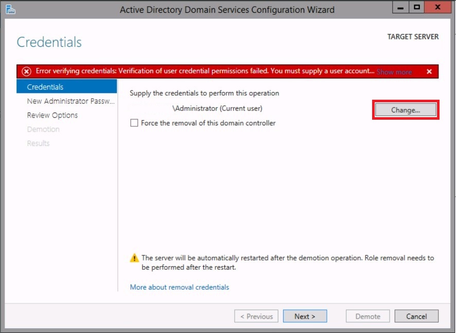Minimize the configuration wizard window

click(x=400, y=7)
